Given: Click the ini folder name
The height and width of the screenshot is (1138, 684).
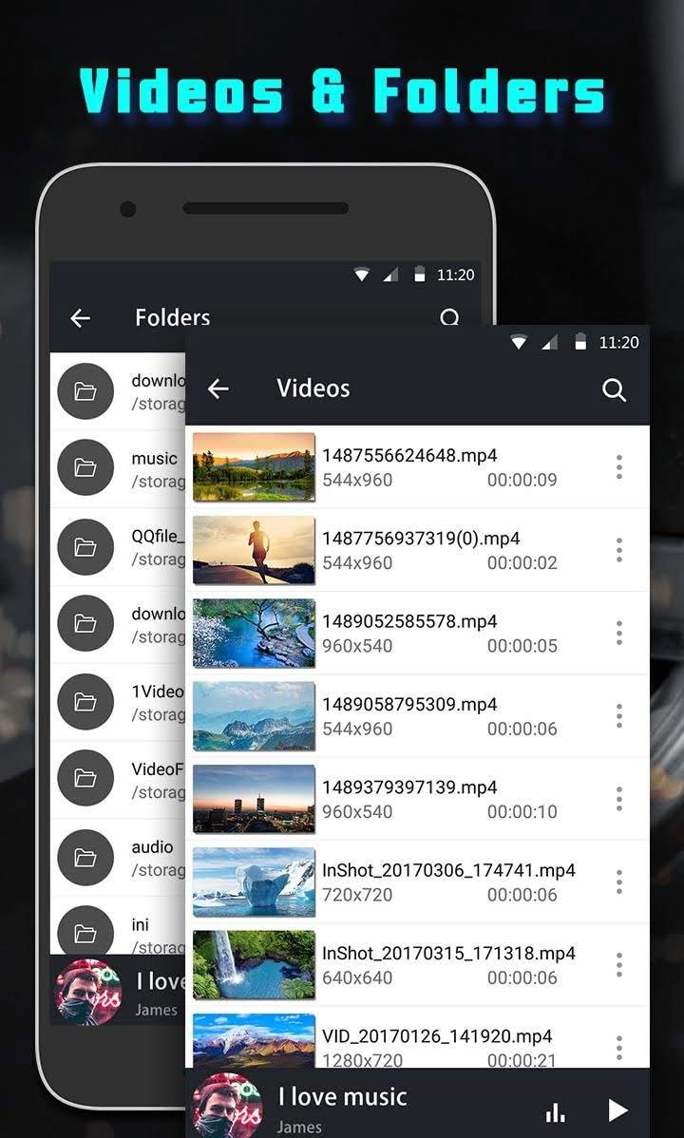Looking at the screenshot, I should 141,924.
